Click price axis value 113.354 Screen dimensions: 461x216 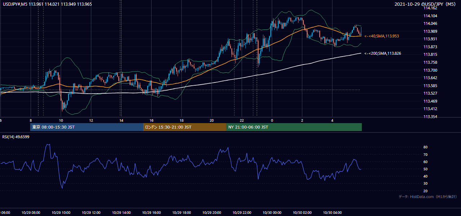click(x=430, y=117)
